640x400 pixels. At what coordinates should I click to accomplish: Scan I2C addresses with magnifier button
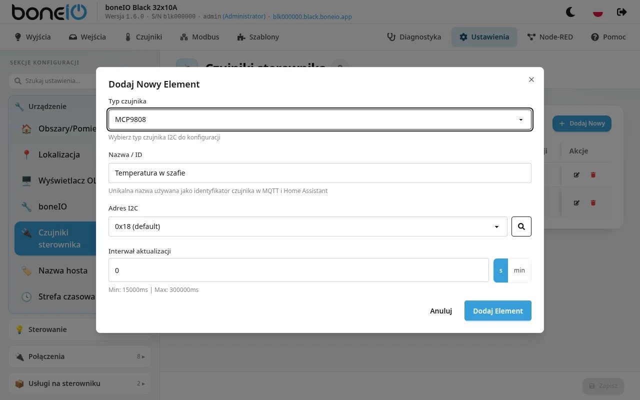tap(521, 226)
